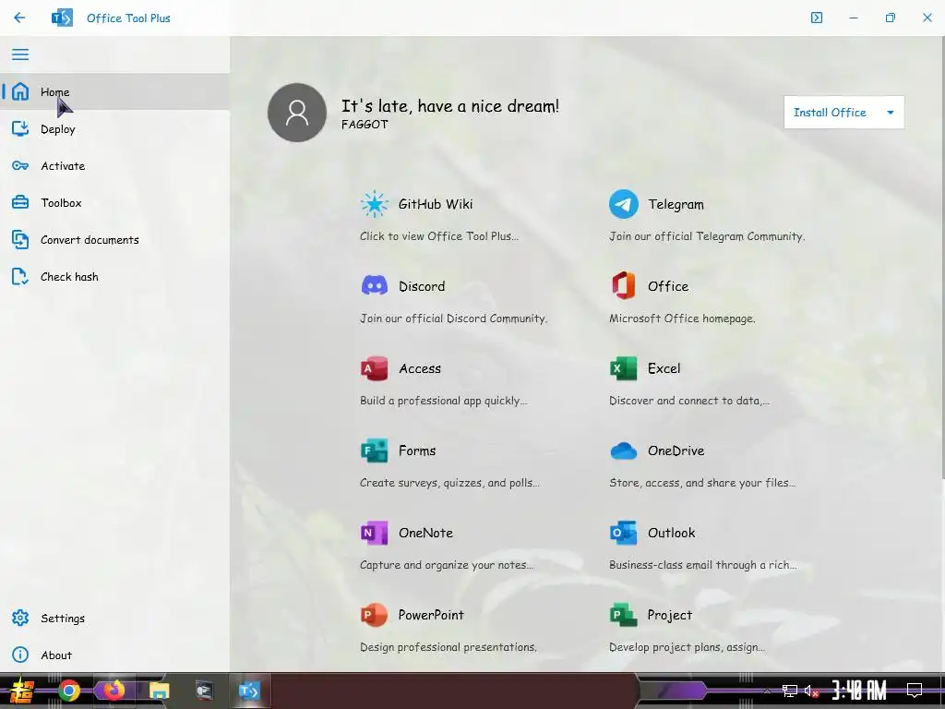Viewport: 945px width, 709px height.
Task: Open the About page label
Action: (56, 655)
